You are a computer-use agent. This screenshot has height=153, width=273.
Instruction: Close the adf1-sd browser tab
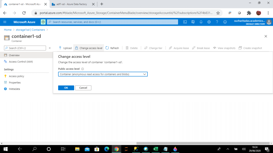[93, 4]
